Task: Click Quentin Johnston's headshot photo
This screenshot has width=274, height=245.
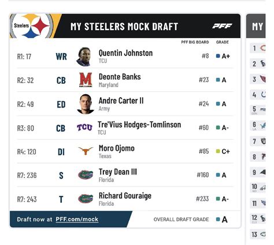Action: 84,57
